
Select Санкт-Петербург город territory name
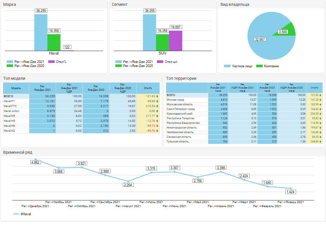181,109
